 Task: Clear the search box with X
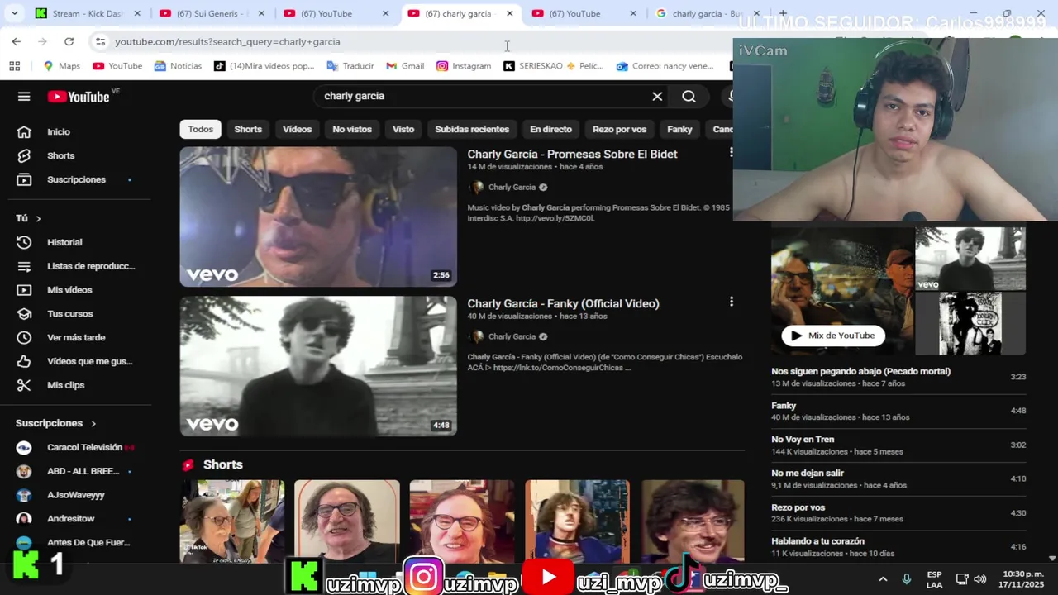click(x=657, y=97)
